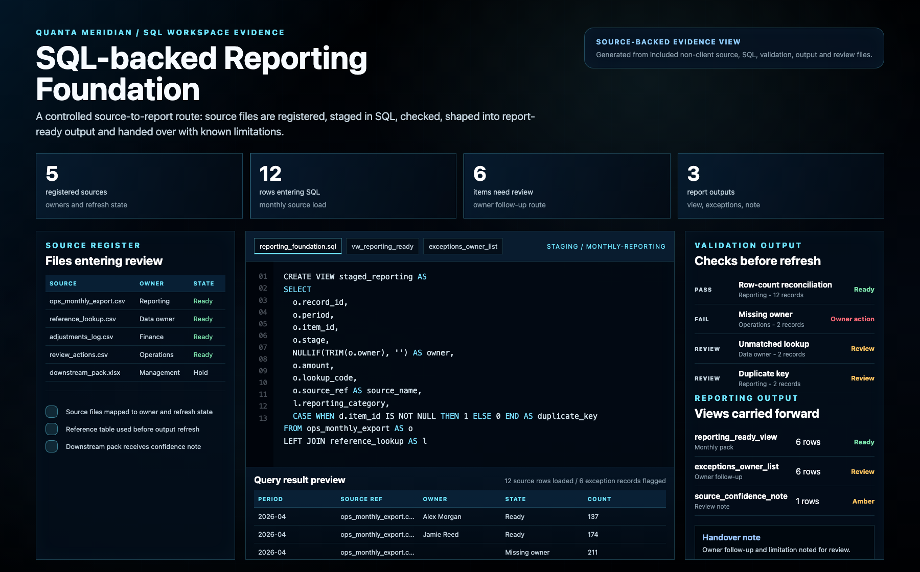Click the Hold state of downstream_pack.xlsx
This screenshot has width=920, height=572.
[x=200, y=373]
